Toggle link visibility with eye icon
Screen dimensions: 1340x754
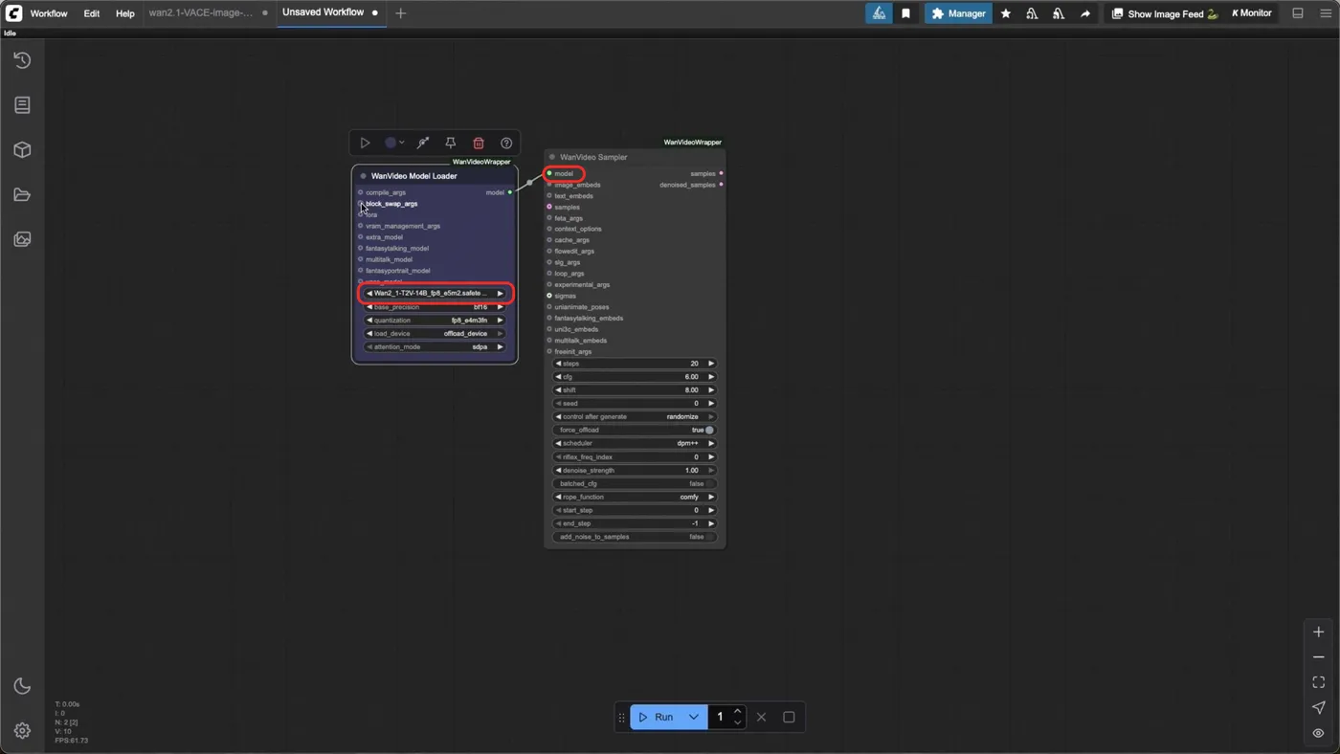[x=1318, y=733]
